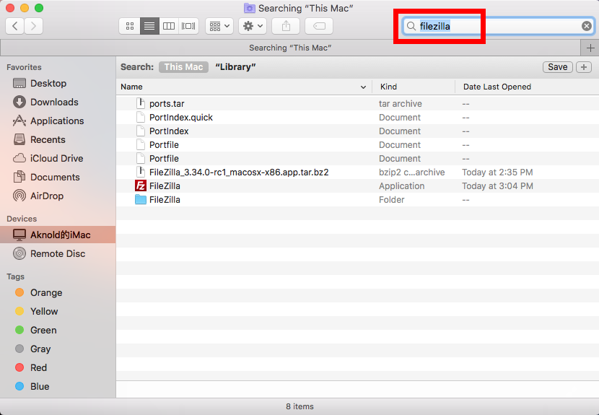Switch to icon view in toolbar
Image resolution: width=599 pixels, height=415 pixels.
pos(130,26)
